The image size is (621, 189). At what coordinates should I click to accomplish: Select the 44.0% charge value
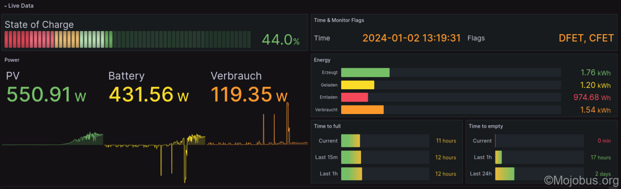point(281,40)
